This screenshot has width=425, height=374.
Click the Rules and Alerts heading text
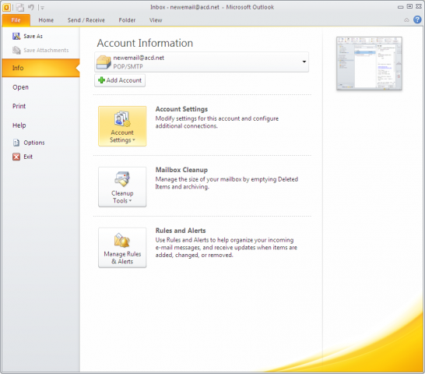181,231
